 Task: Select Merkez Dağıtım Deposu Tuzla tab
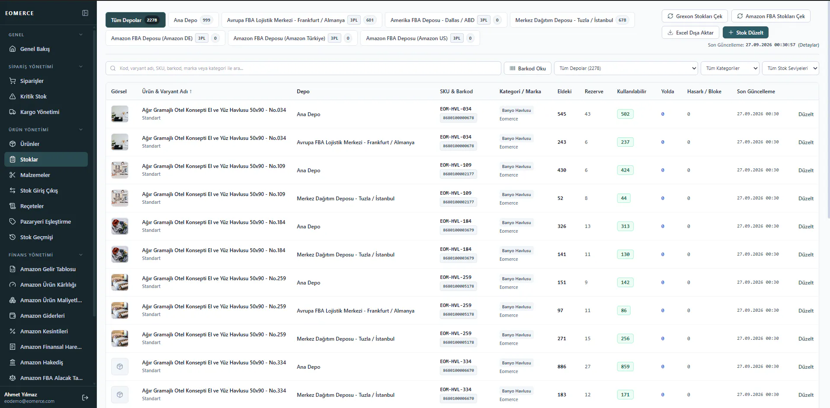coord(572,20)
